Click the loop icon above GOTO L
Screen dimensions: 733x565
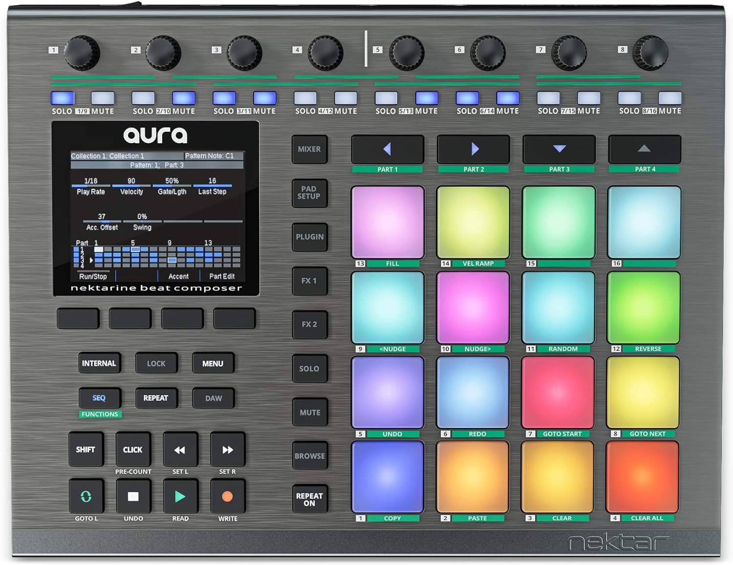86,496
